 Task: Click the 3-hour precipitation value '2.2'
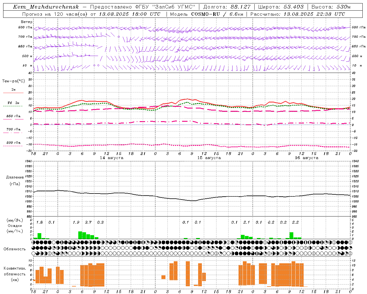[295, 223]
